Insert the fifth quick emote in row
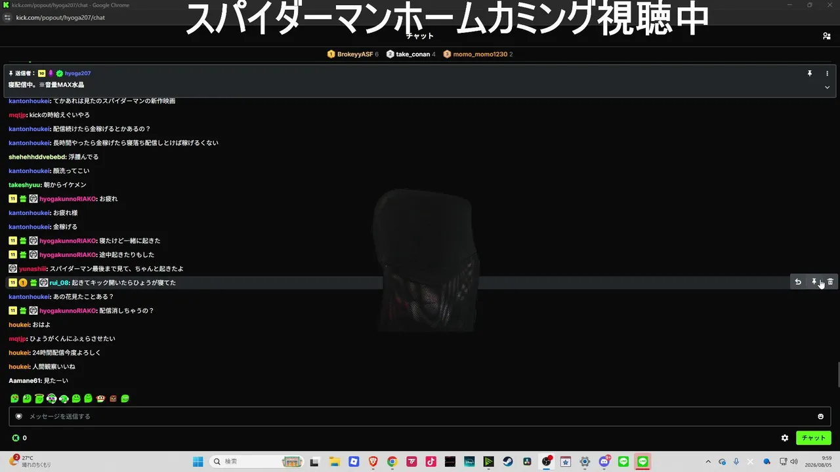Viewport: 840px width, 472px height. point(64,399)
